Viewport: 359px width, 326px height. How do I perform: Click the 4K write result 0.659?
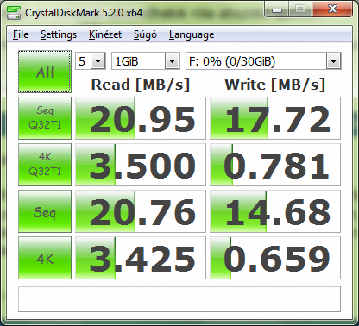click(x=275, y=258)
